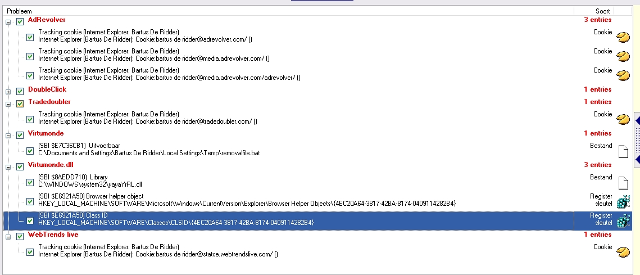640x275 pixels.
Task: Click the upper blue arrow on side panel handle
Action: pyautogui.click(x=638, y=120)
